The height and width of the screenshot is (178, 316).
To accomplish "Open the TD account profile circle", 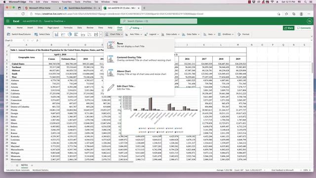I will pyautogui.click(x=310, y=21).
